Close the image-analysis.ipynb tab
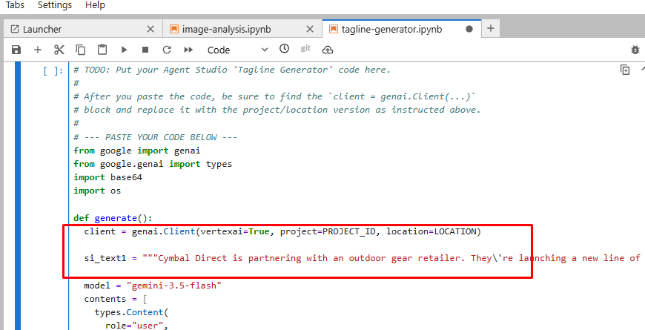 point(310,29)
